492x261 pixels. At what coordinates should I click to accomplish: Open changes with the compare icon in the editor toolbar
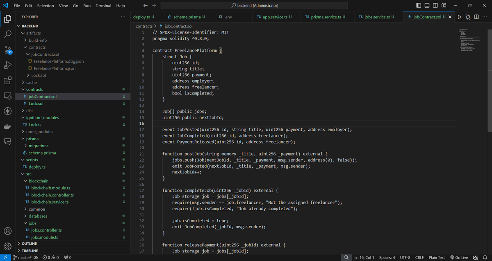click(468, 17)
